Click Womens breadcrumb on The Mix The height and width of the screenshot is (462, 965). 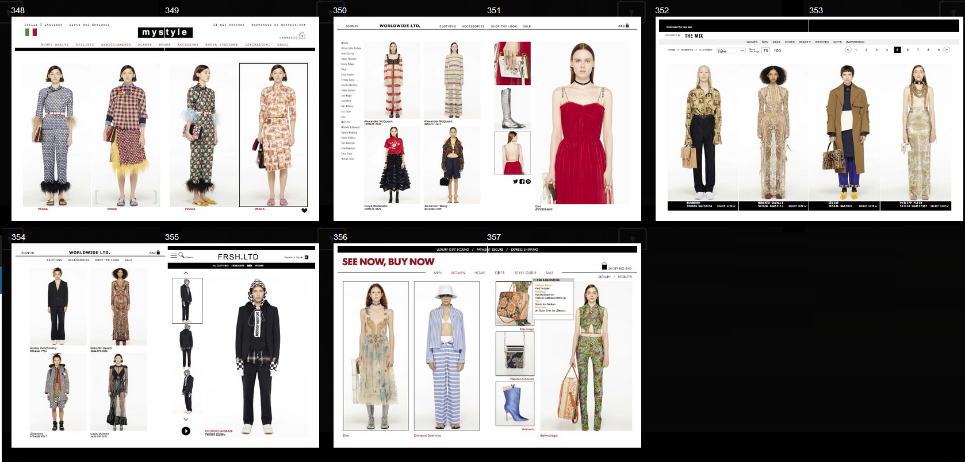(687, 50)
